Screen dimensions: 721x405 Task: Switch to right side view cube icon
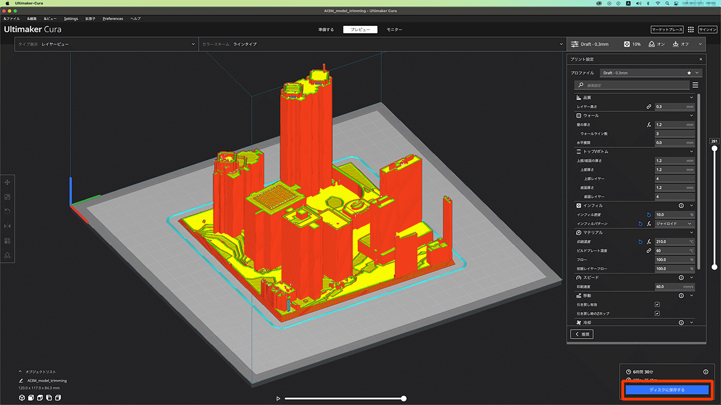click(x=58, y=398)
